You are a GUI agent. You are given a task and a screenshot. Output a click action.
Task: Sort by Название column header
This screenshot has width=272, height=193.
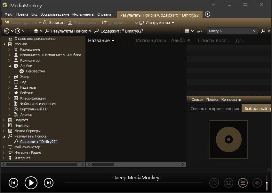click(110, 41)
